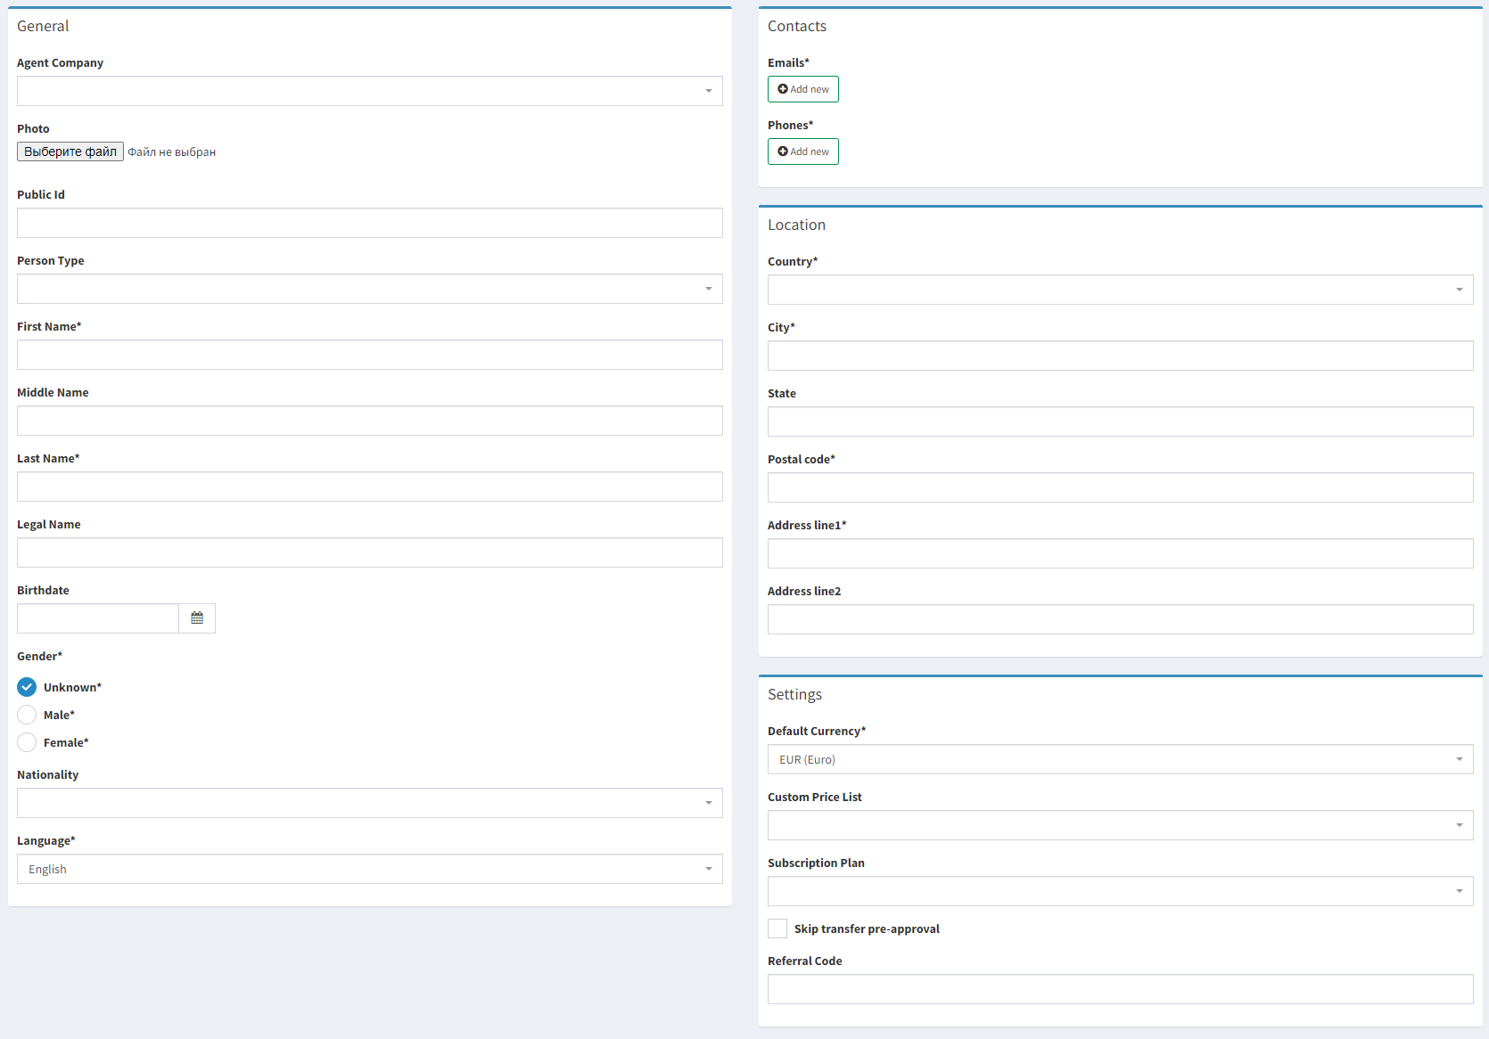The image size is (1489, 1039).
Task: Open the Birthdate calendar picker icon
Action: (197, 618)
